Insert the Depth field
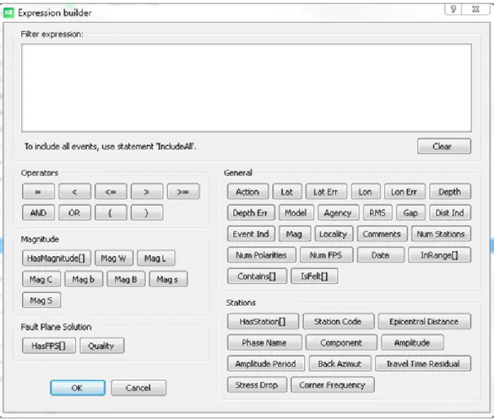The image size is (494, 420). [x=450, y=192]
